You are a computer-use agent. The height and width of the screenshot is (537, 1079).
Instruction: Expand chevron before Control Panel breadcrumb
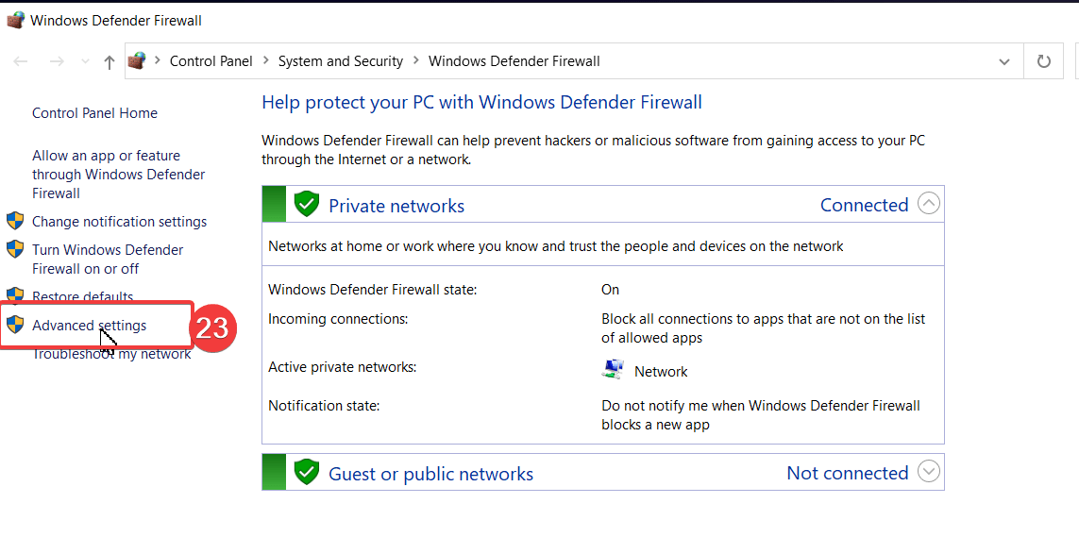(158, 61)
